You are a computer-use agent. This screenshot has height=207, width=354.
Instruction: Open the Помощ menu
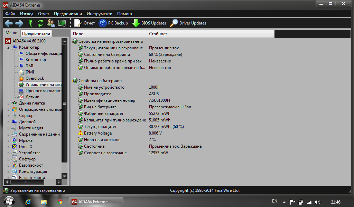124,14
